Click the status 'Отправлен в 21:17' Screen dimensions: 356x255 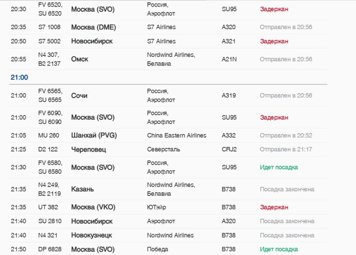286,149
